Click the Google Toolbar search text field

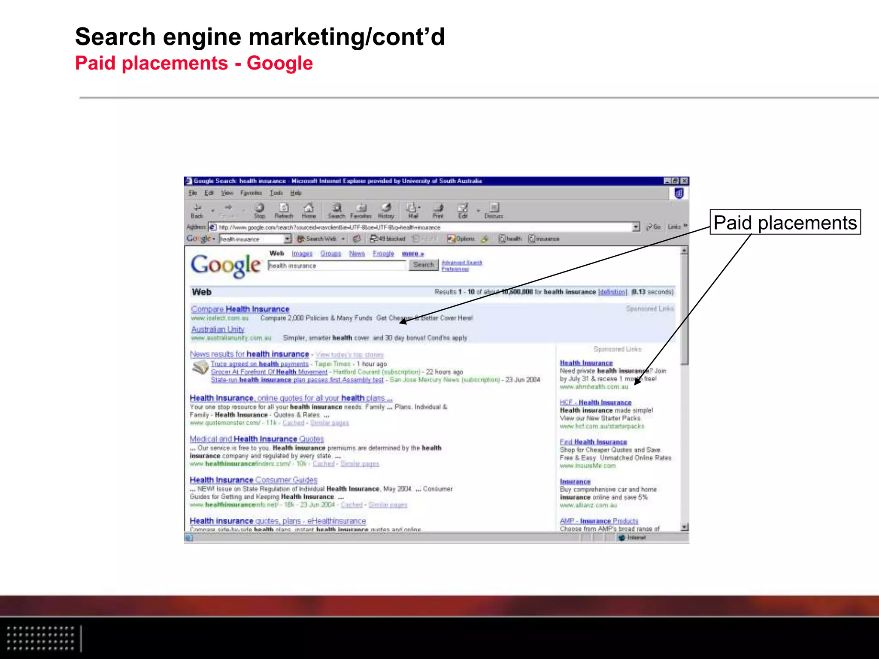[x=252, y=239]
